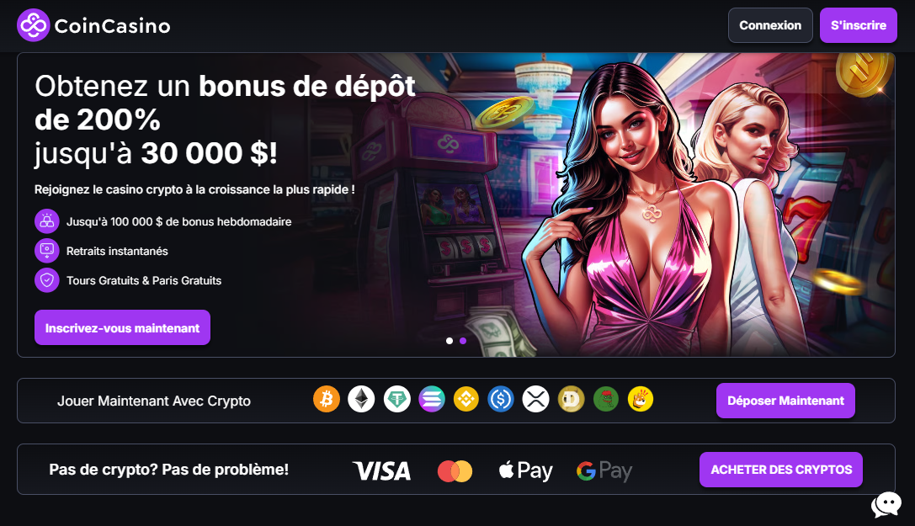915x526 pixels.
Task: Click the Visa payment logo
Action: (x=381, y=470)
